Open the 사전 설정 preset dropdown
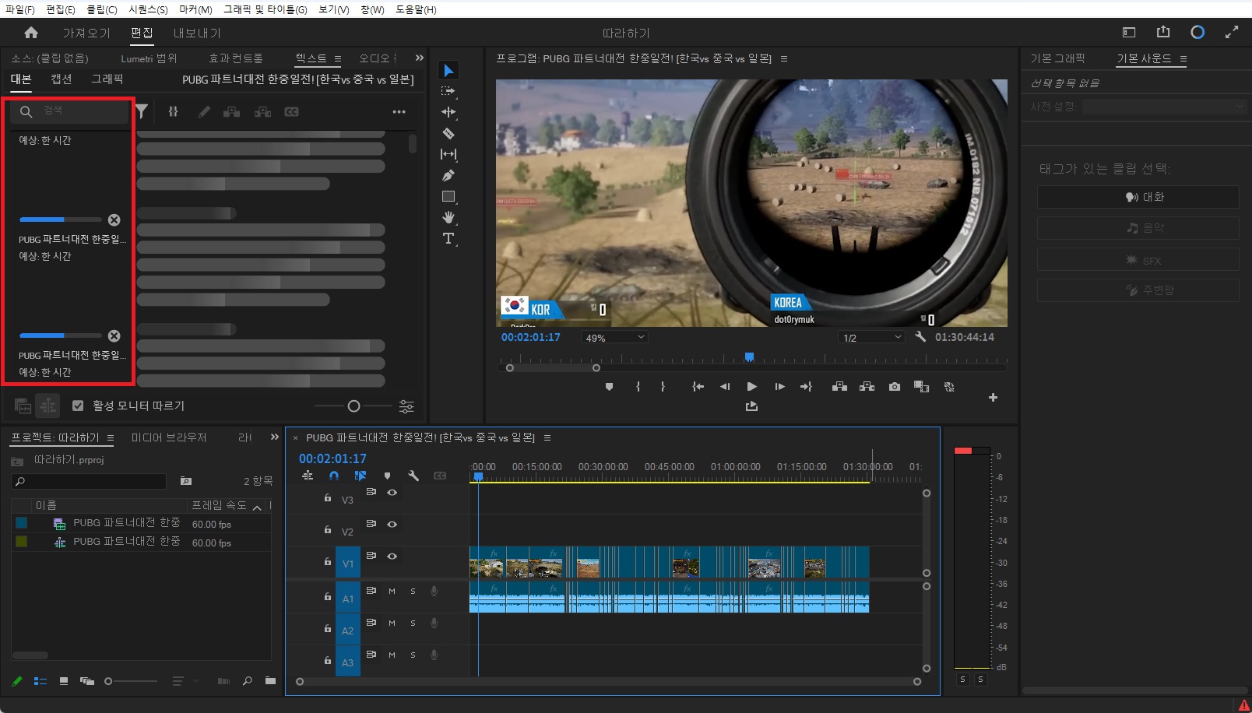This screenshot has width=1252, height=713. (1164, 107)
